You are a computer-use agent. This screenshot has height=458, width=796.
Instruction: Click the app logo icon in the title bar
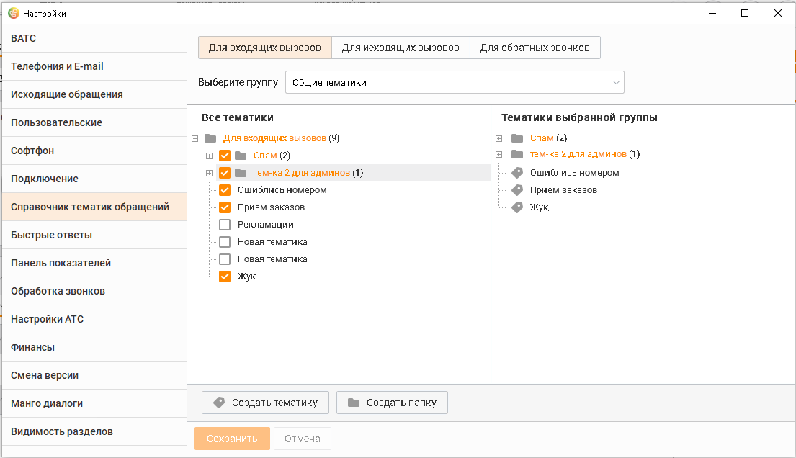click(x=14, y=13)
